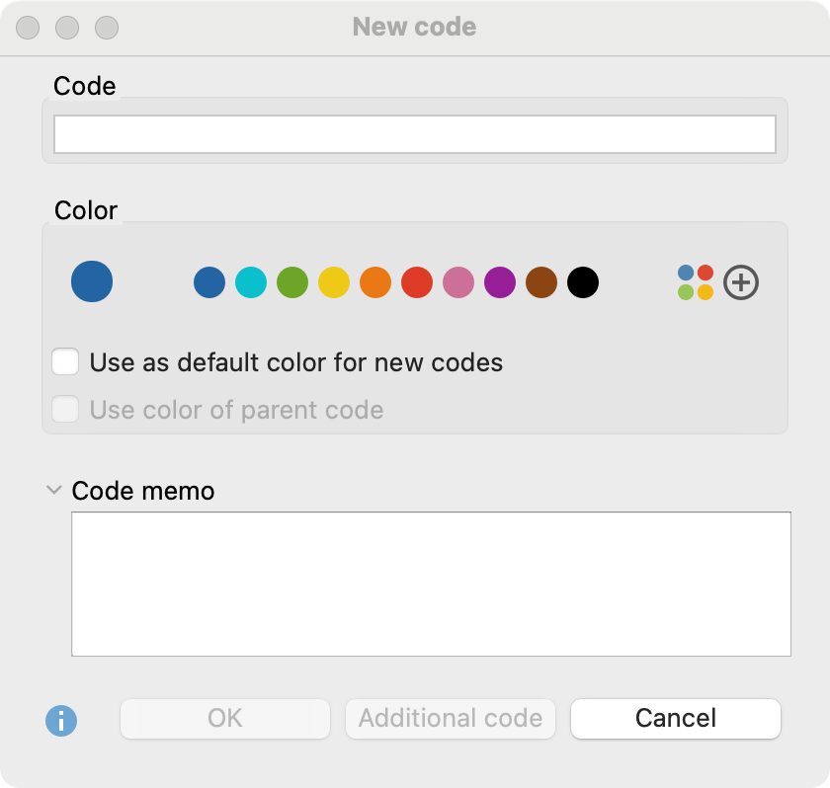This screenshot has height=788, width=830.
Task: Enable use as default color for new codes
Action: pos(65,362)
